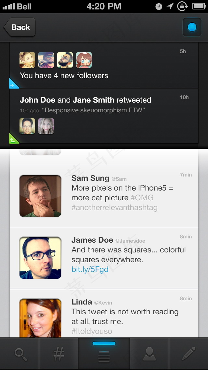Image resolution: width=208 pixels, height=370 pixels.
Task: Tap the location arrow in status bar
Action: click(x=170, y=6)
